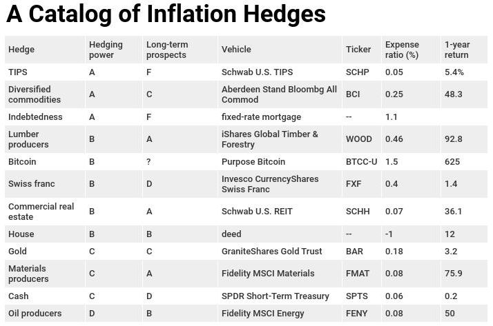This screenshot has height=326, width=493.
Task: Select the SCHP ticker cell
Action: pos(358,72)
